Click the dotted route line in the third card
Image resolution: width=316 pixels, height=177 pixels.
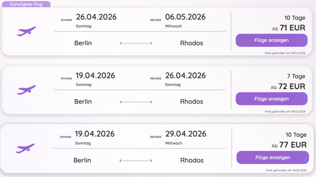click(x=136, y=161)
